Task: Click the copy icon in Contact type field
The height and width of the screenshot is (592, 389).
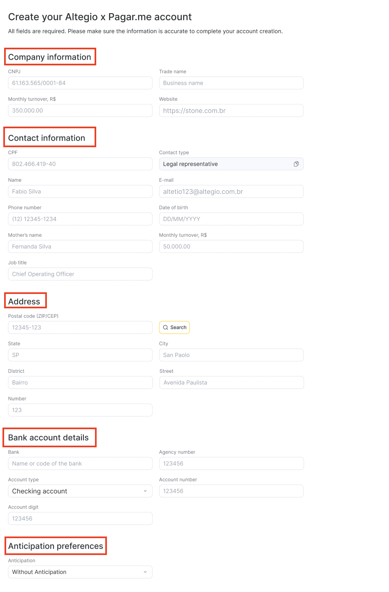Action: point(296,164)
